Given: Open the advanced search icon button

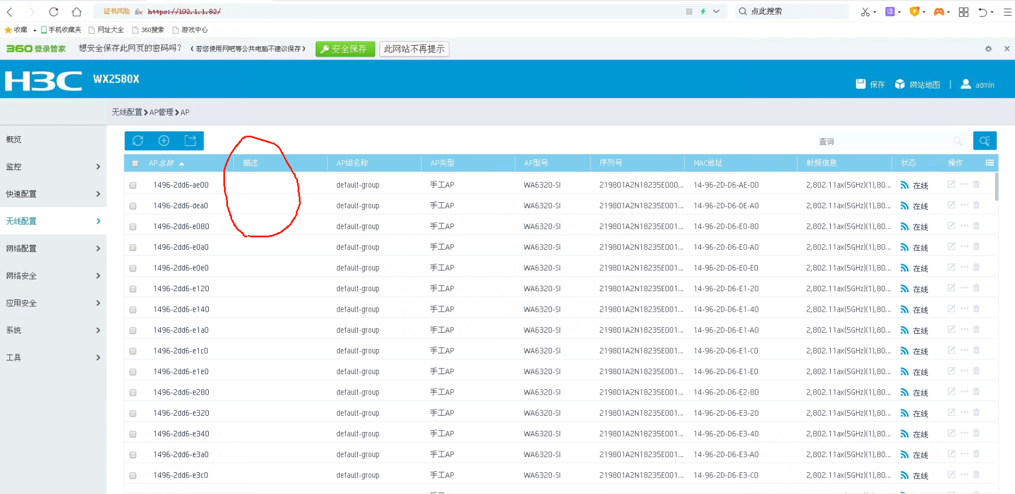Looking at the screenshot, I should pos(985,141).
